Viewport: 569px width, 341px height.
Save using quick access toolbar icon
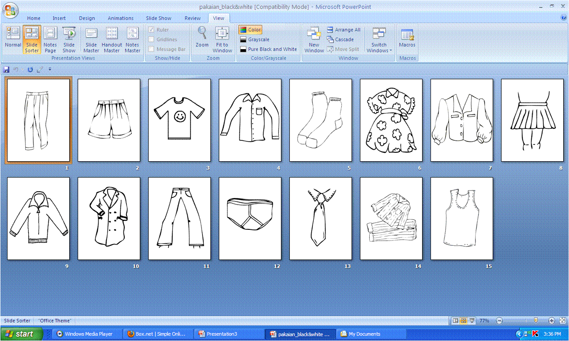click(6, 70)
